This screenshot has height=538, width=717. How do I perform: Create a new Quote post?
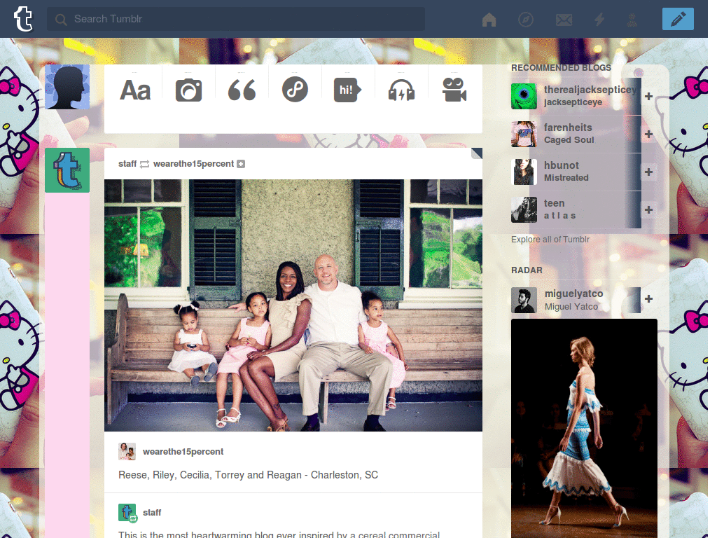click(x=242, y=90)
